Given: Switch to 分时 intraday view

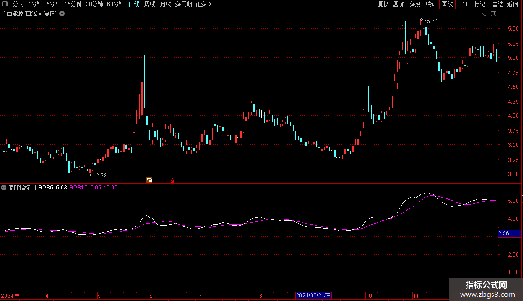Looking at the screenshot, I should (19, 4).
